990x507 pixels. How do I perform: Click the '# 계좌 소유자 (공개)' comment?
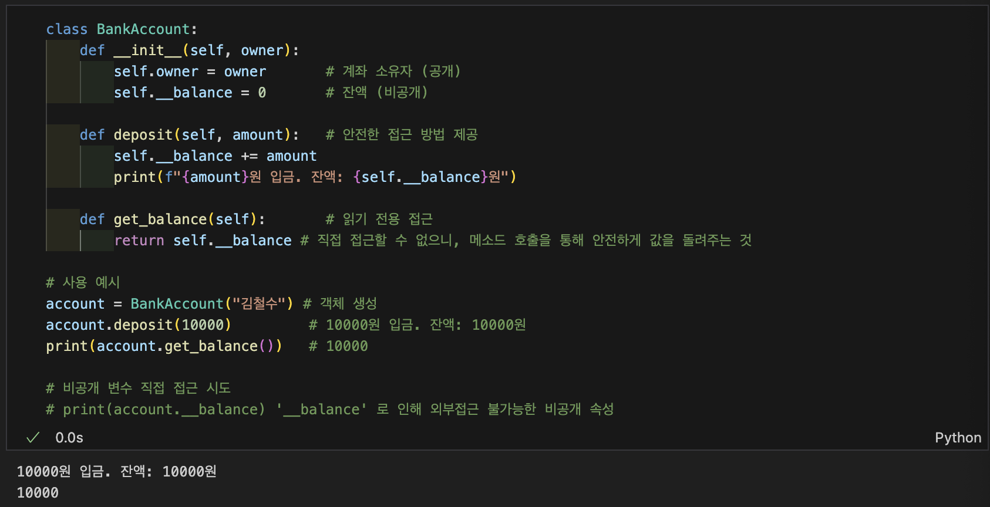tap(393, 72)
